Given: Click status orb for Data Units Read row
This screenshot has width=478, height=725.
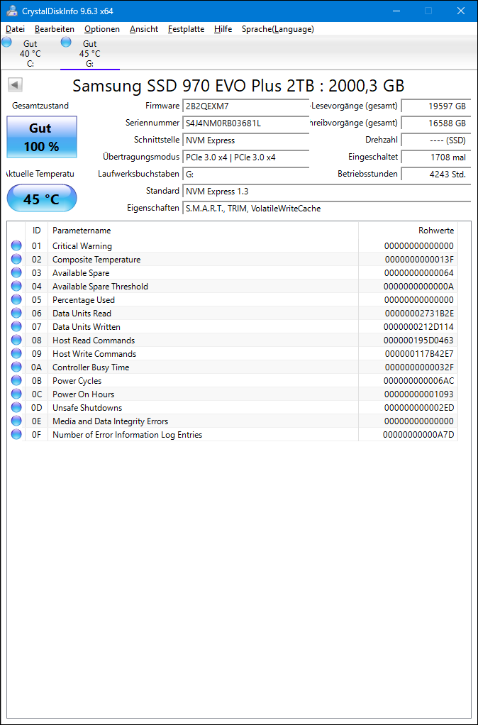Looking at the screenshot, I should coord(16,313).
